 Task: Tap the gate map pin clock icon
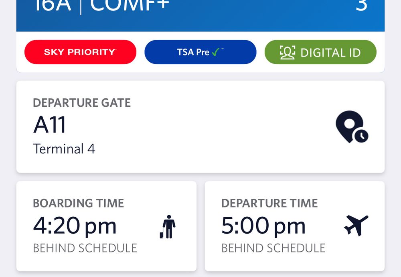pos(352,127)
